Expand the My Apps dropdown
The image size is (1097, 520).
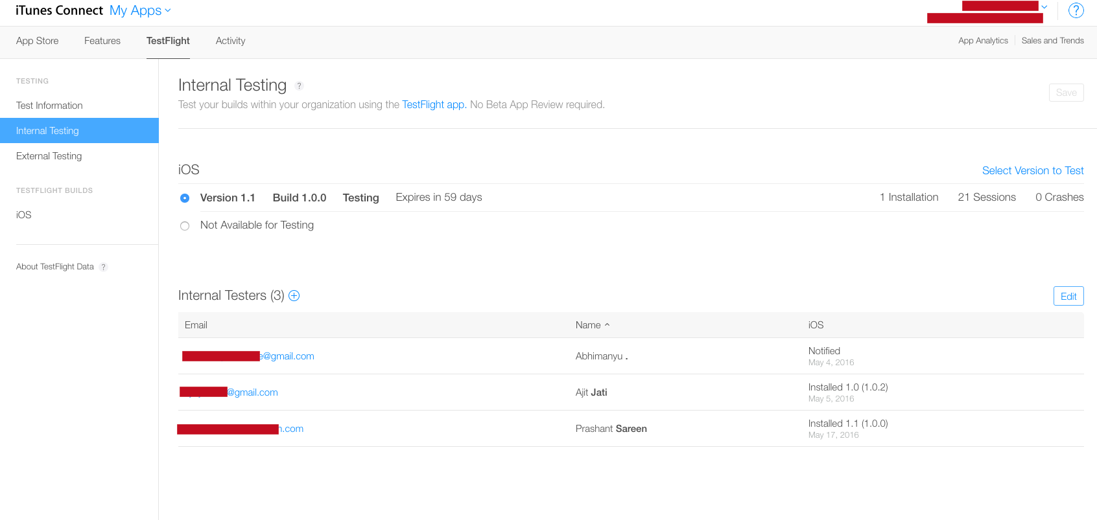141,10
